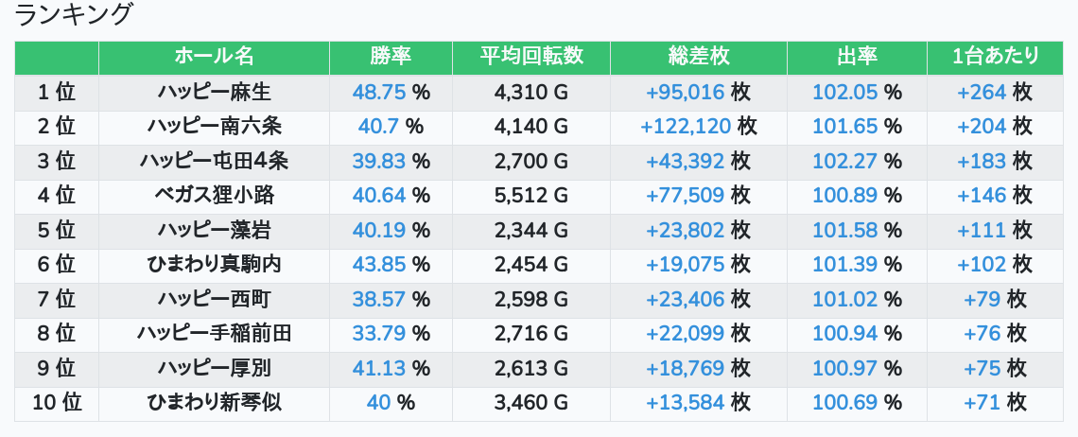Click the +122,120 total difference value
The image size is (1078, 437).
pyautogui.click(x=685, y=126)
